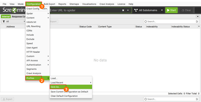The image size is (201, 102).
Task: Sort by Status Code column
Action: click(x=88, y=27)
